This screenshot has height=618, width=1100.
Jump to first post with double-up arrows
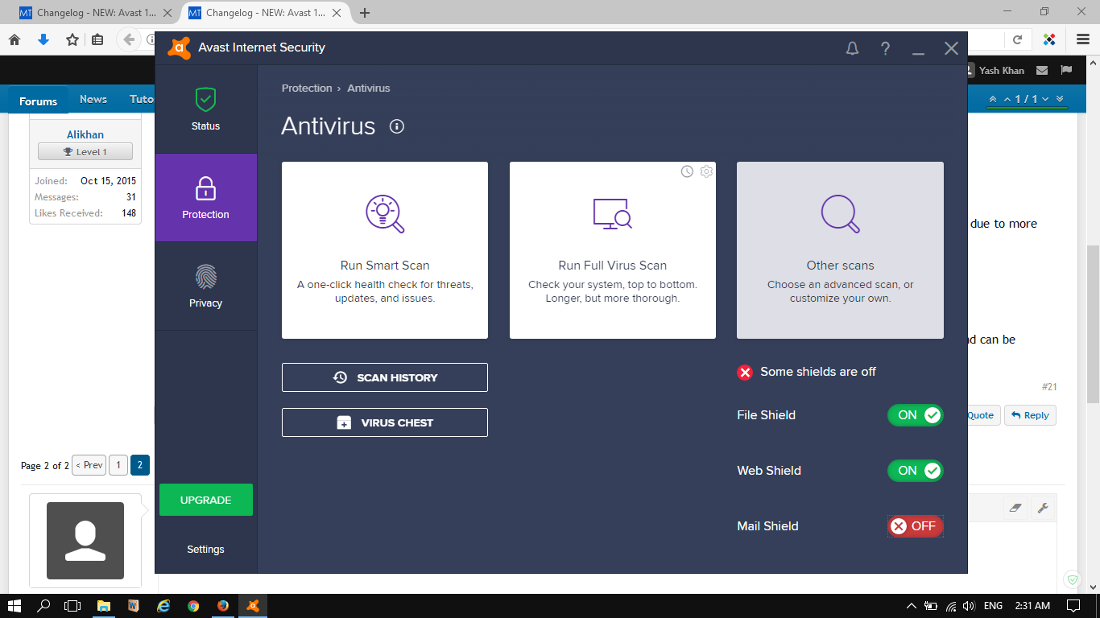(993, 99)
